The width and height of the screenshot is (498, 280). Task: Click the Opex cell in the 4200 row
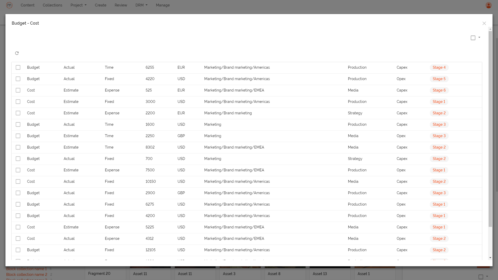[401, 216]
